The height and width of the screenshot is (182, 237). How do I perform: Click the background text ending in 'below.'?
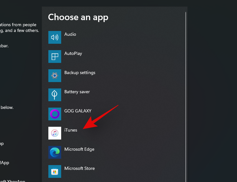(x=6, y=107)
